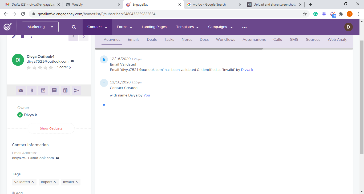Open the search magnifier in navbar
364x194 pixels.
(74, 27)
